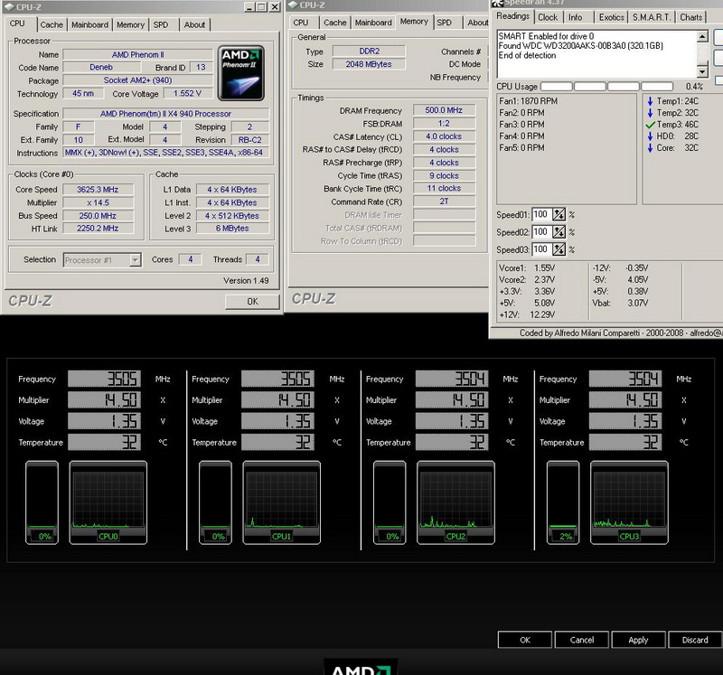
Task: Click Temp3 green check icon
Action: (650, 125)
